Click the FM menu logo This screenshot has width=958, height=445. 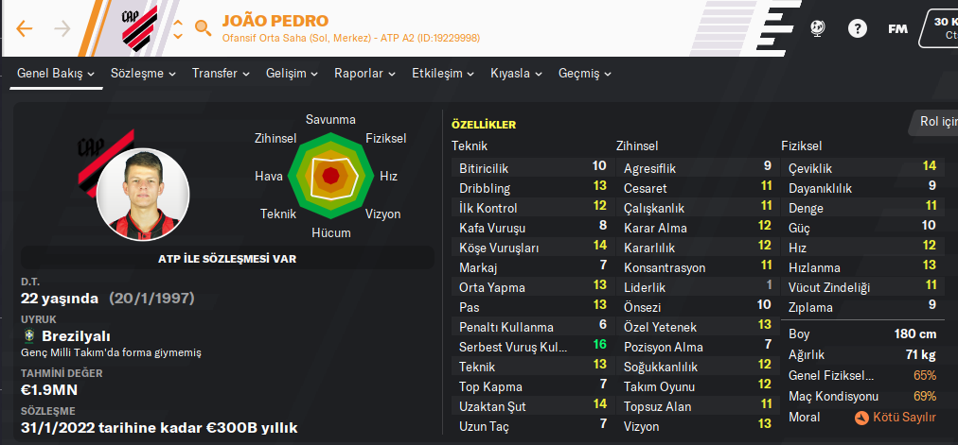pos(897,28)
